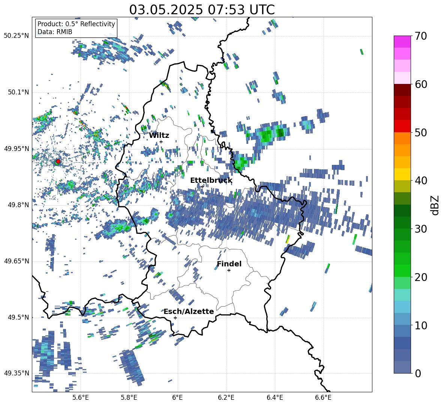Click the Product: 0.5° Reflectivity text

coord(76,24)
